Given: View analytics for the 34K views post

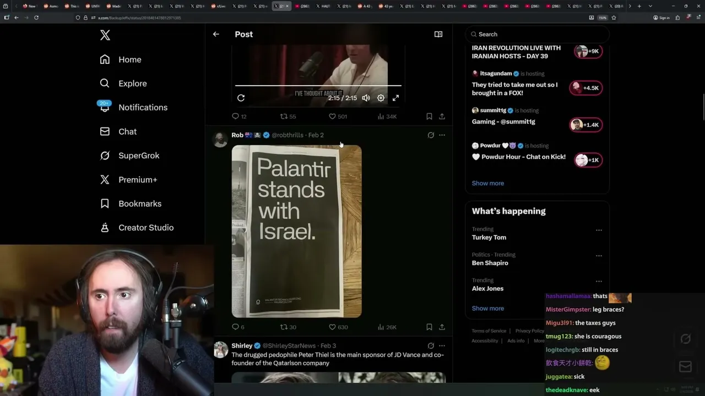Looking at the screenshot, I should pyautogui.click(x=387, y=117).
